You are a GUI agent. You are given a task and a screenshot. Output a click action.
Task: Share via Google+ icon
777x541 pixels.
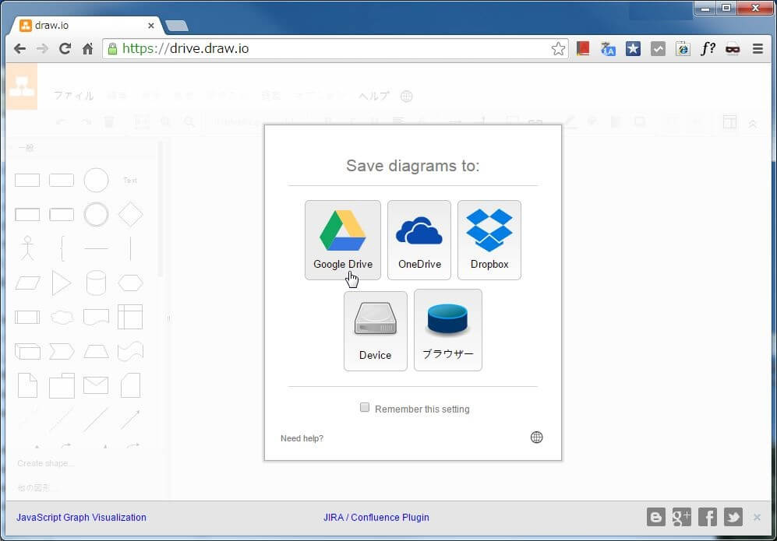tap(682, 517)
